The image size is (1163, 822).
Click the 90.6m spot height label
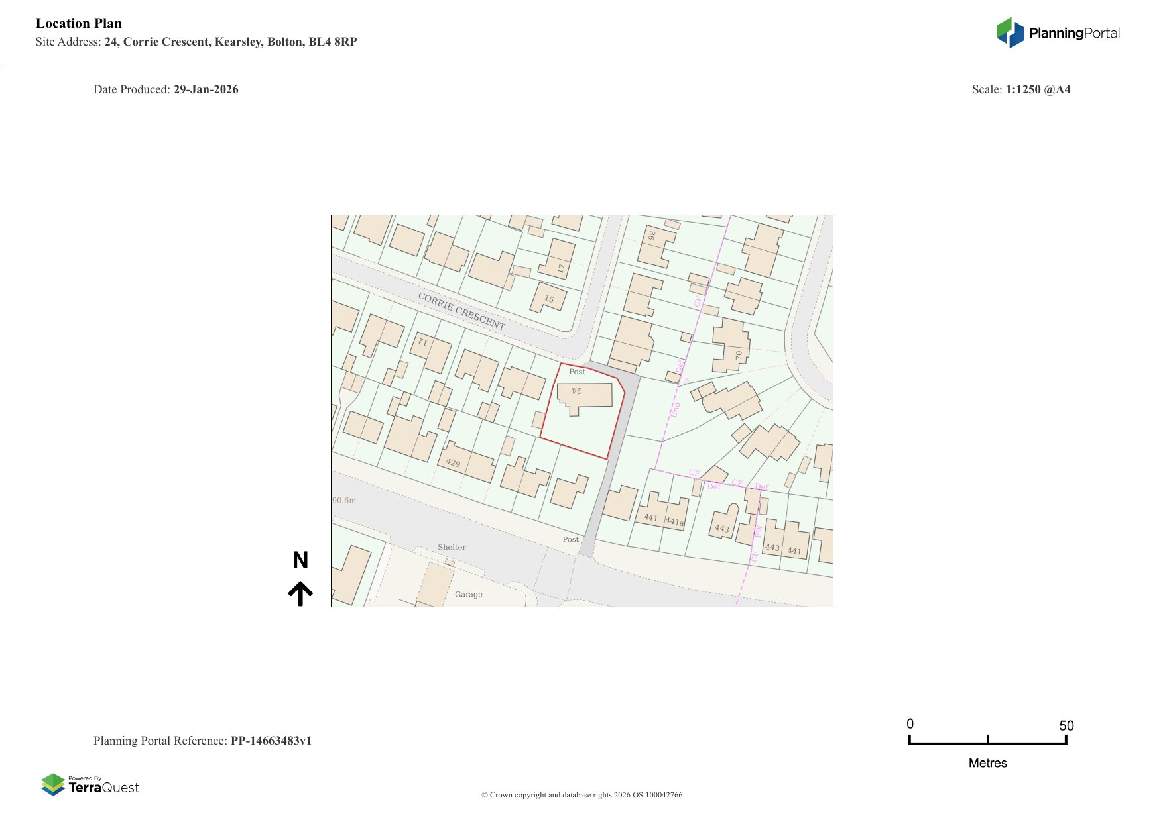click(344, 501)
